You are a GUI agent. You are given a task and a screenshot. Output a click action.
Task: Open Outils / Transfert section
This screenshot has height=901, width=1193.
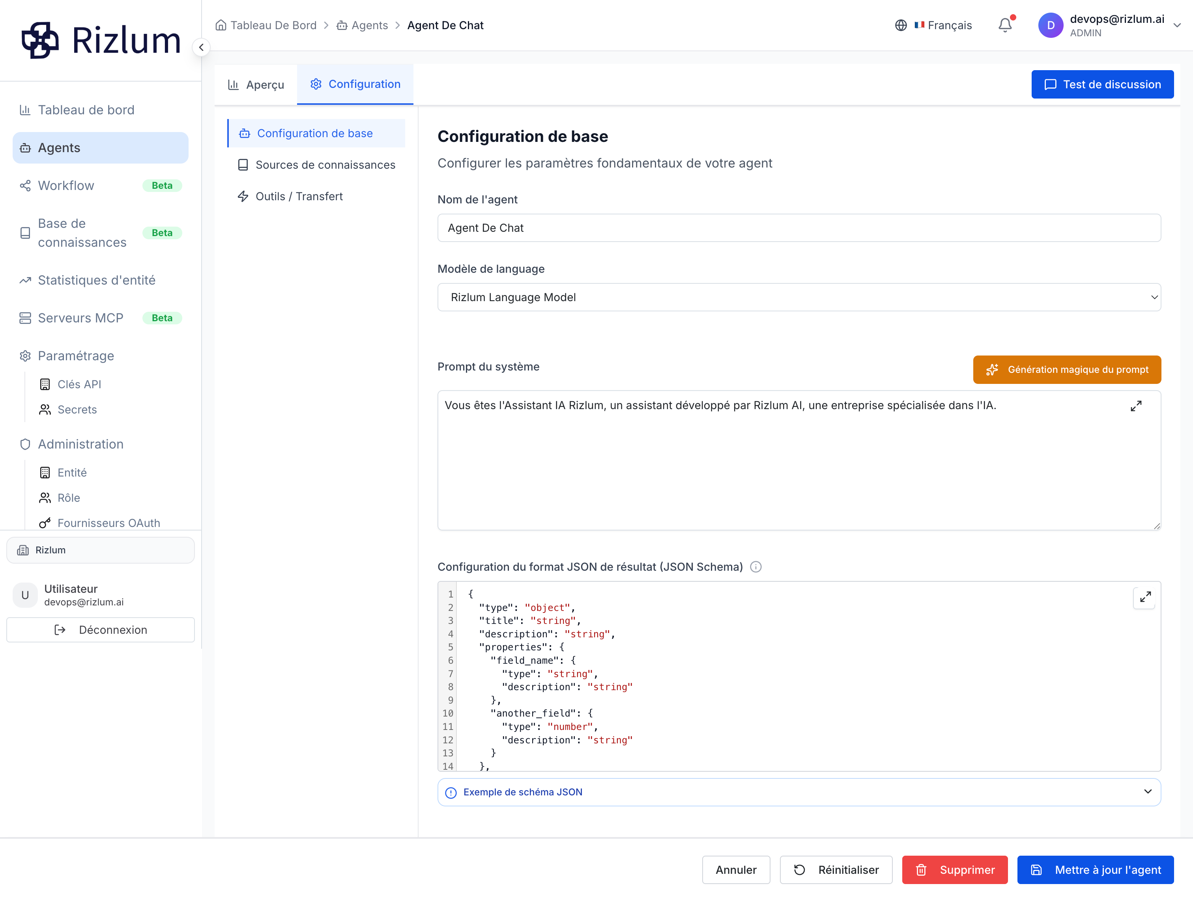coord(316,197)
